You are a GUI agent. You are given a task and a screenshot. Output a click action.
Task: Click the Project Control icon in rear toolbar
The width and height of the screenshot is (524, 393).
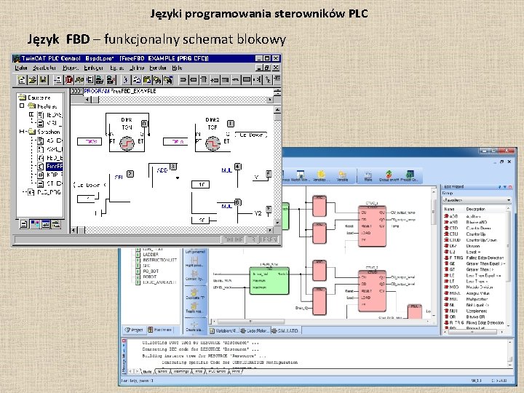point(409,176)
